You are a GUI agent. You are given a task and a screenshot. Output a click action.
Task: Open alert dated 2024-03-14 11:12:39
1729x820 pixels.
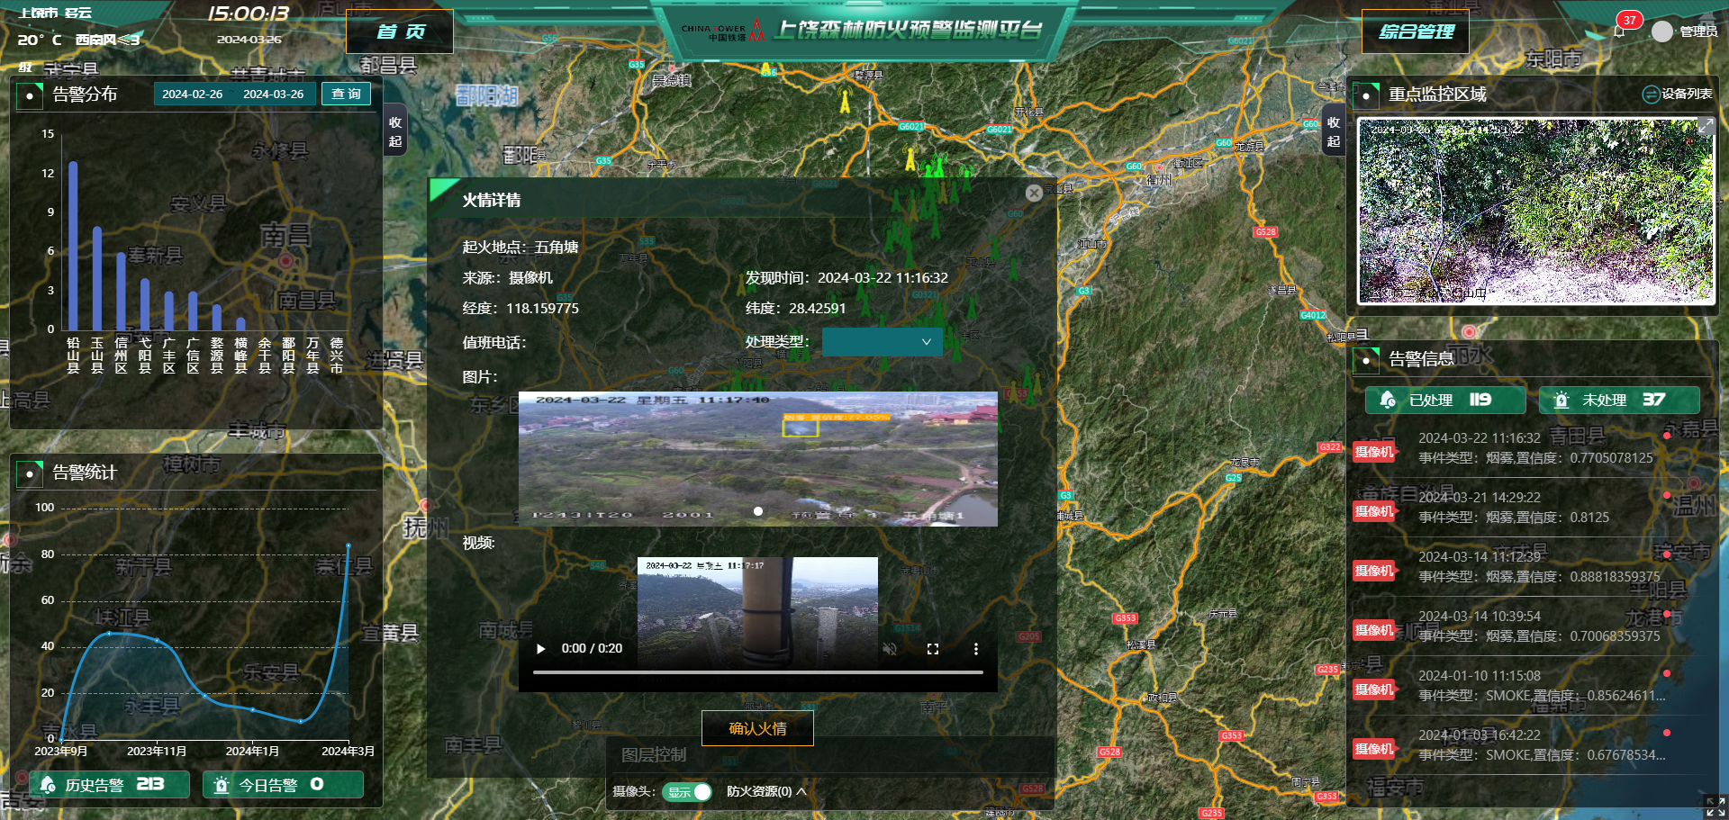(1530, 567)
